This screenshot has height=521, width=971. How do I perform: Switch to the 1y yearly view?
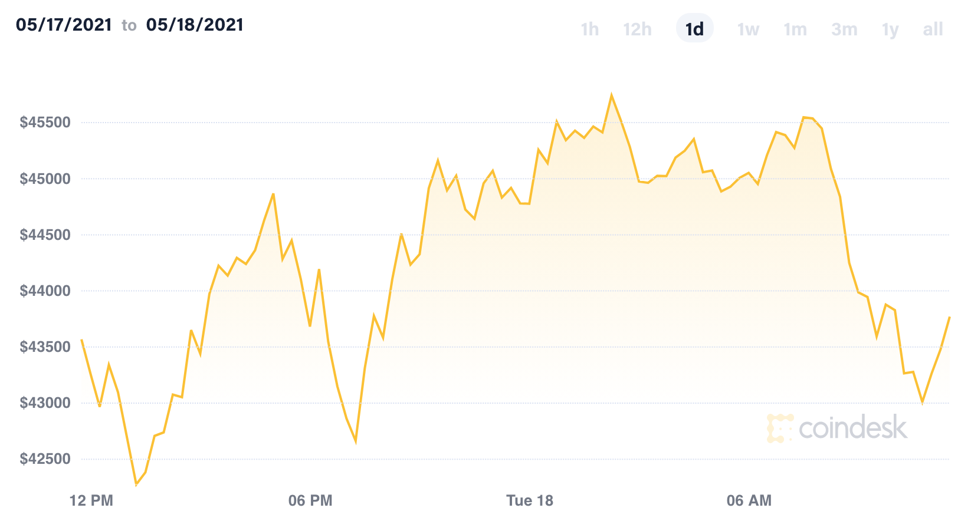coord(890,28)
